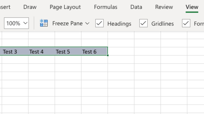
Task: Open the Draw ribbon tab
Action: [30, 7]
